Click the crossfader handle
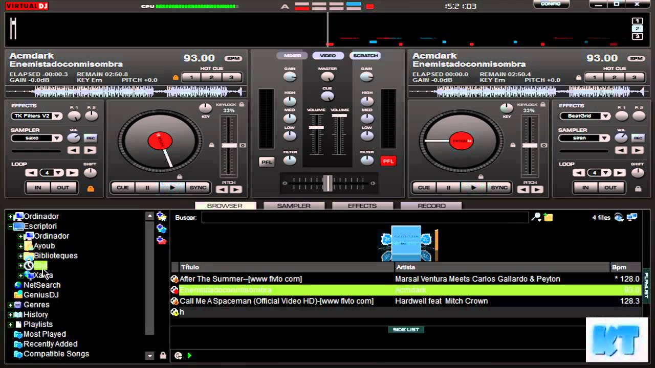 (x=327, y=183)
